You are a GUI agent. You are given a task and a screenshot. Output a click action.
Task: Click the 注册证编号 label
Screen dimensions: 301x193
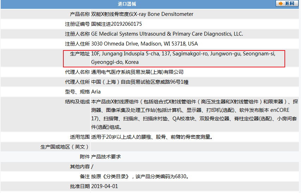click(77, 24)
